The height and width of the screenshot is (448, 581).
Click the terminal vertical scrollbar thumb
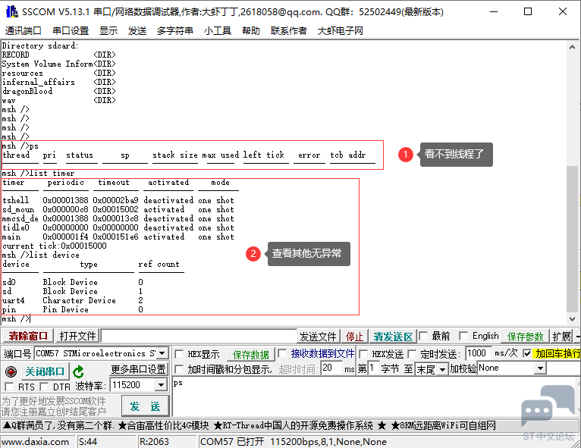[572, 240]
